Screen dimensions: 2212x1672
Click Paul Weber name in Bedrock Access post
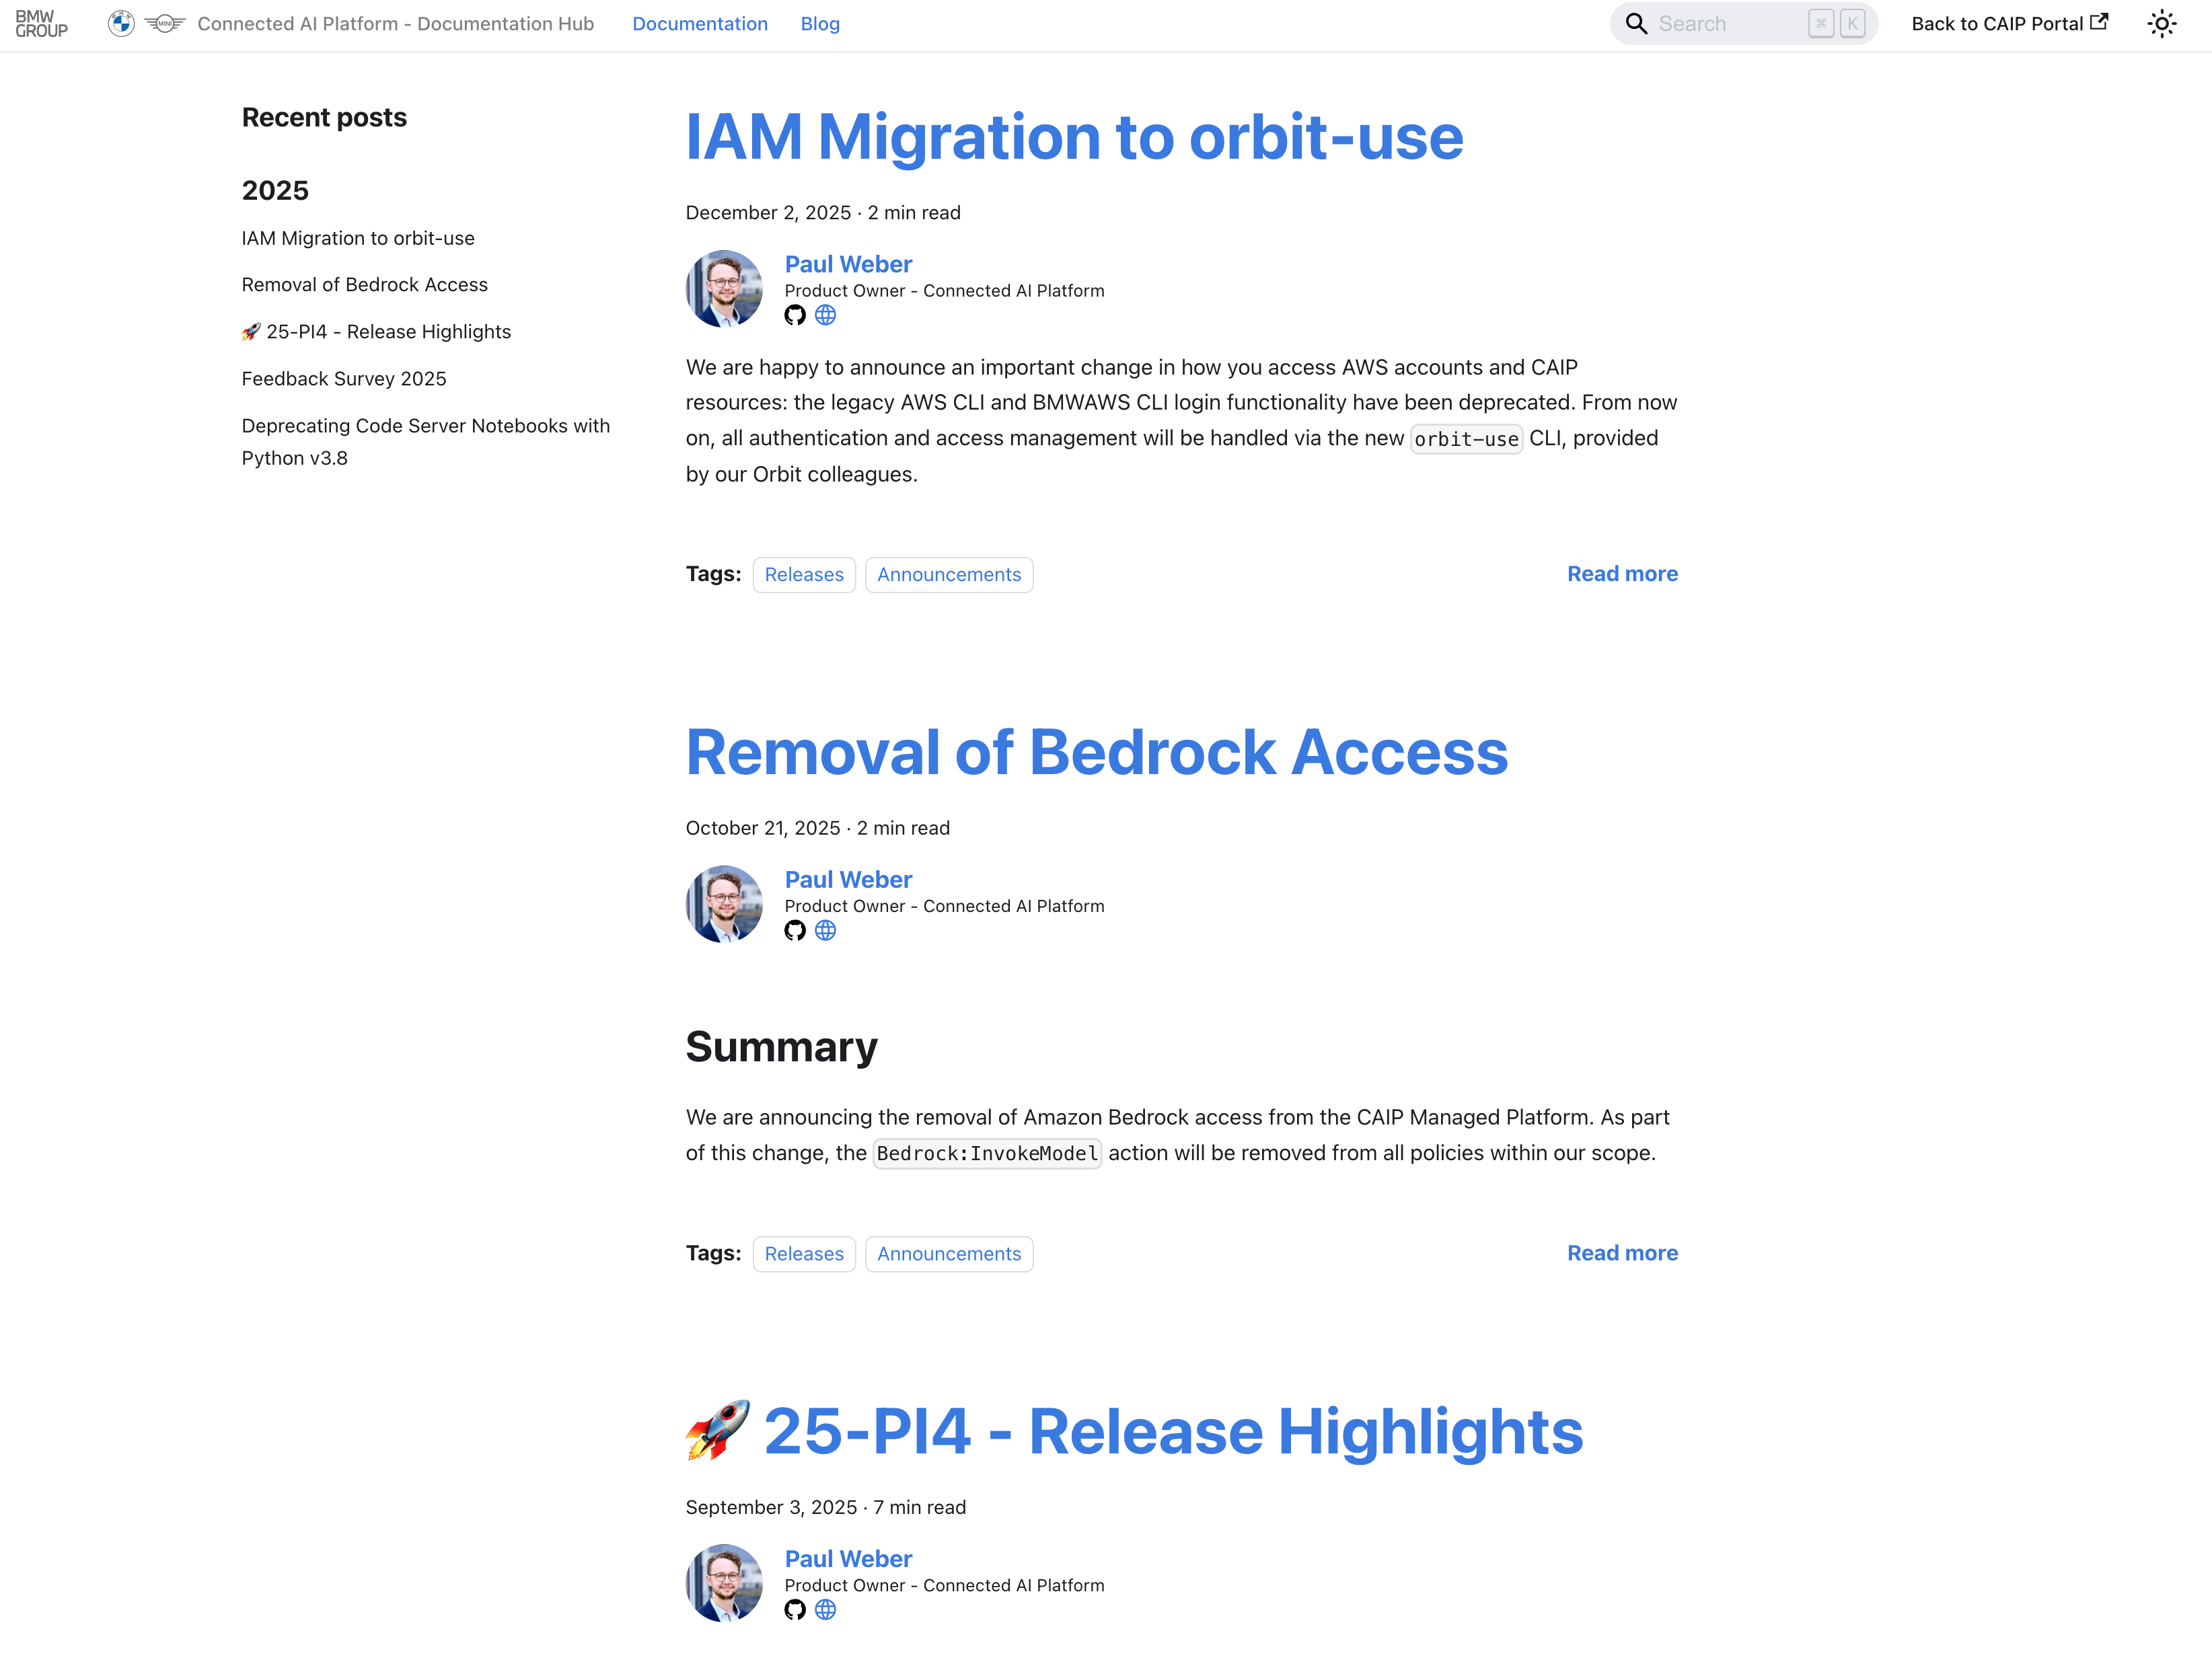(x=848, y=879)
